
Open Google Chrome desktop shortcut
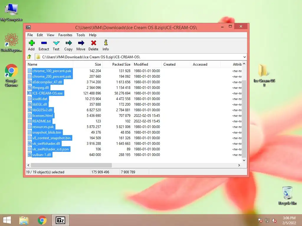(x=12, y=75)
